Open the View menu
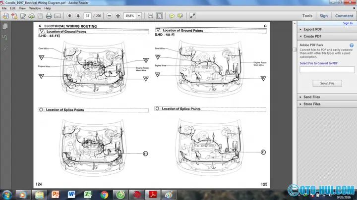 [22, 8]
